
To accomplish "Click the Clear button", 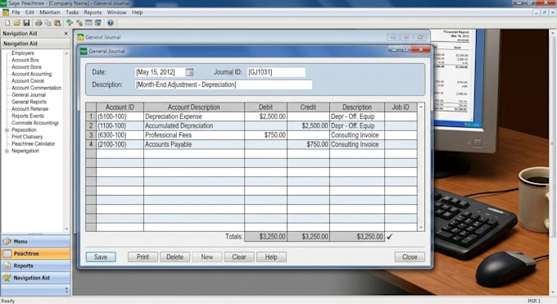I will point(239,257).
